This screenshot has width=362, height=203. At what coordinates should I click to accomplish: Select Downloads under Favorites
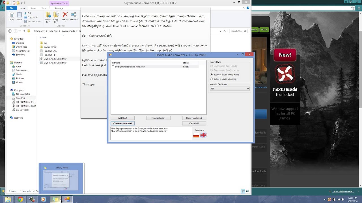tap(21, 47)
